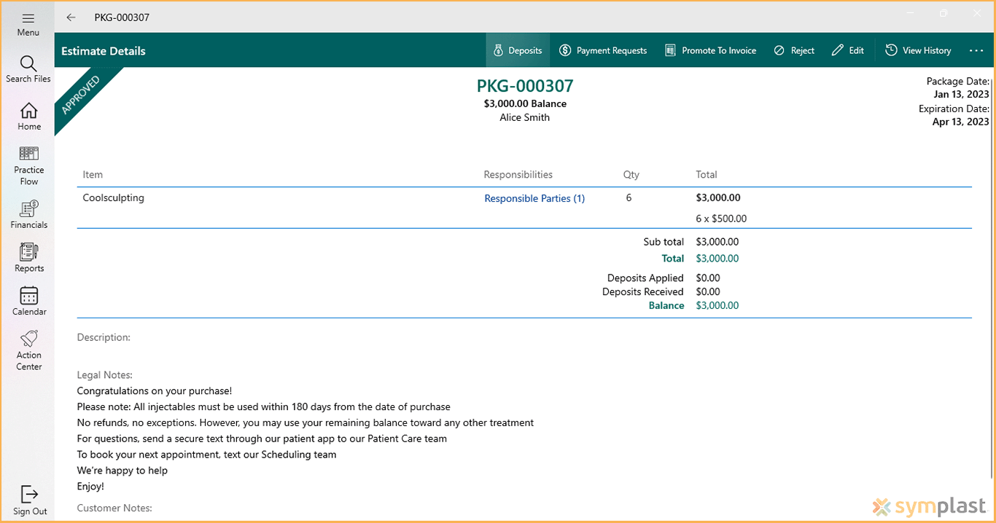Open the overflow ellipsis menu

[976, 50]
